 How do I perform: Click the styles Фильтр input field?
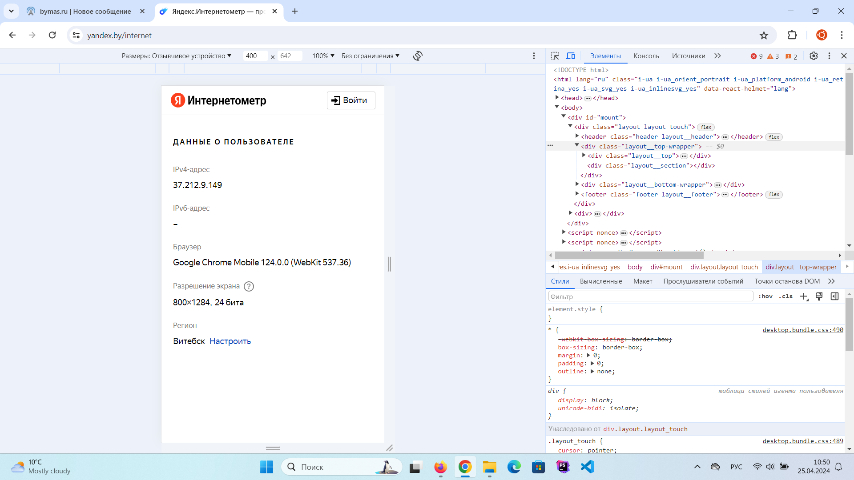coord(650,296)
